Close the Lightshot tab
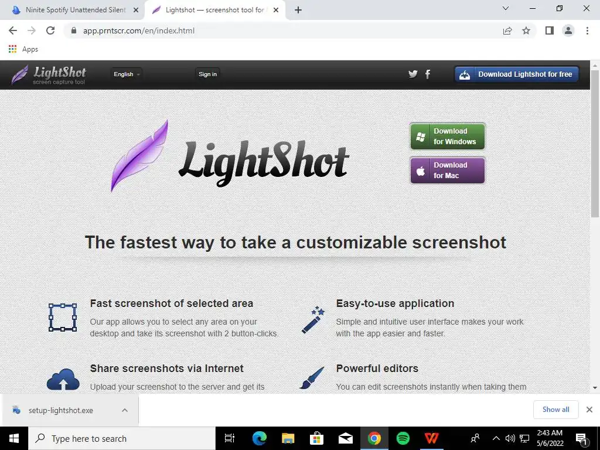Viewport: 600px width, 450px height. click(276, 11)
